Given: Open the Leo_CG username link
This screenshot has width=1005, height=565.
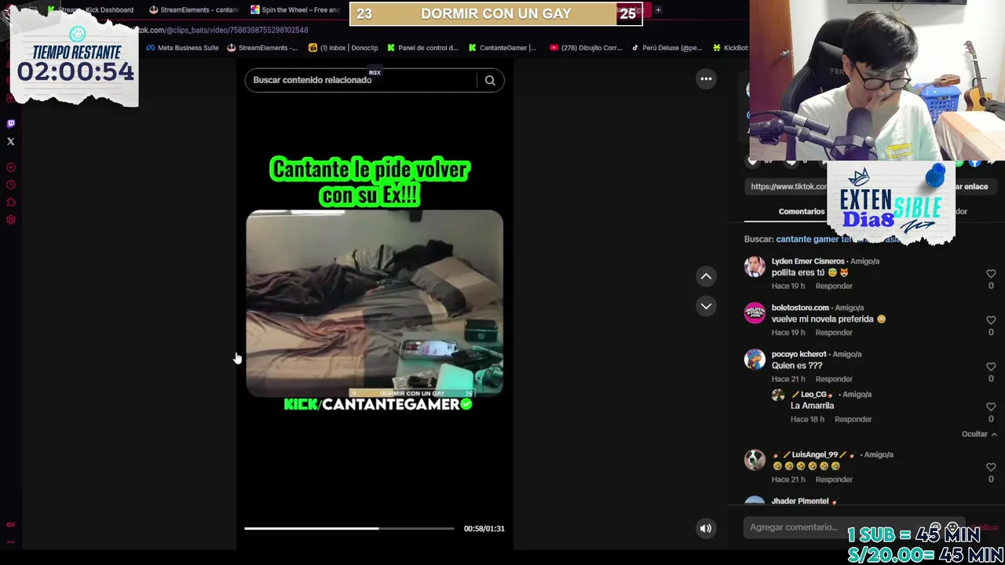Looking at the screenshot, I should tap(813, 395).
